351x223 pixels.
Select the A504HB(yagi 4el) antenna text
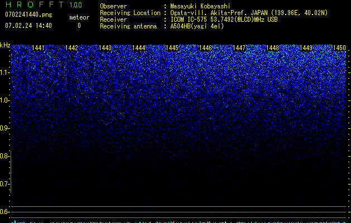click(x=197, y=26)
